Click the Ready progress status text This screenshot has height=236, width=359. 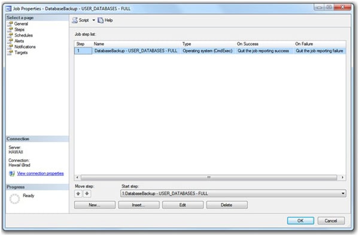[x=29, y=196]
